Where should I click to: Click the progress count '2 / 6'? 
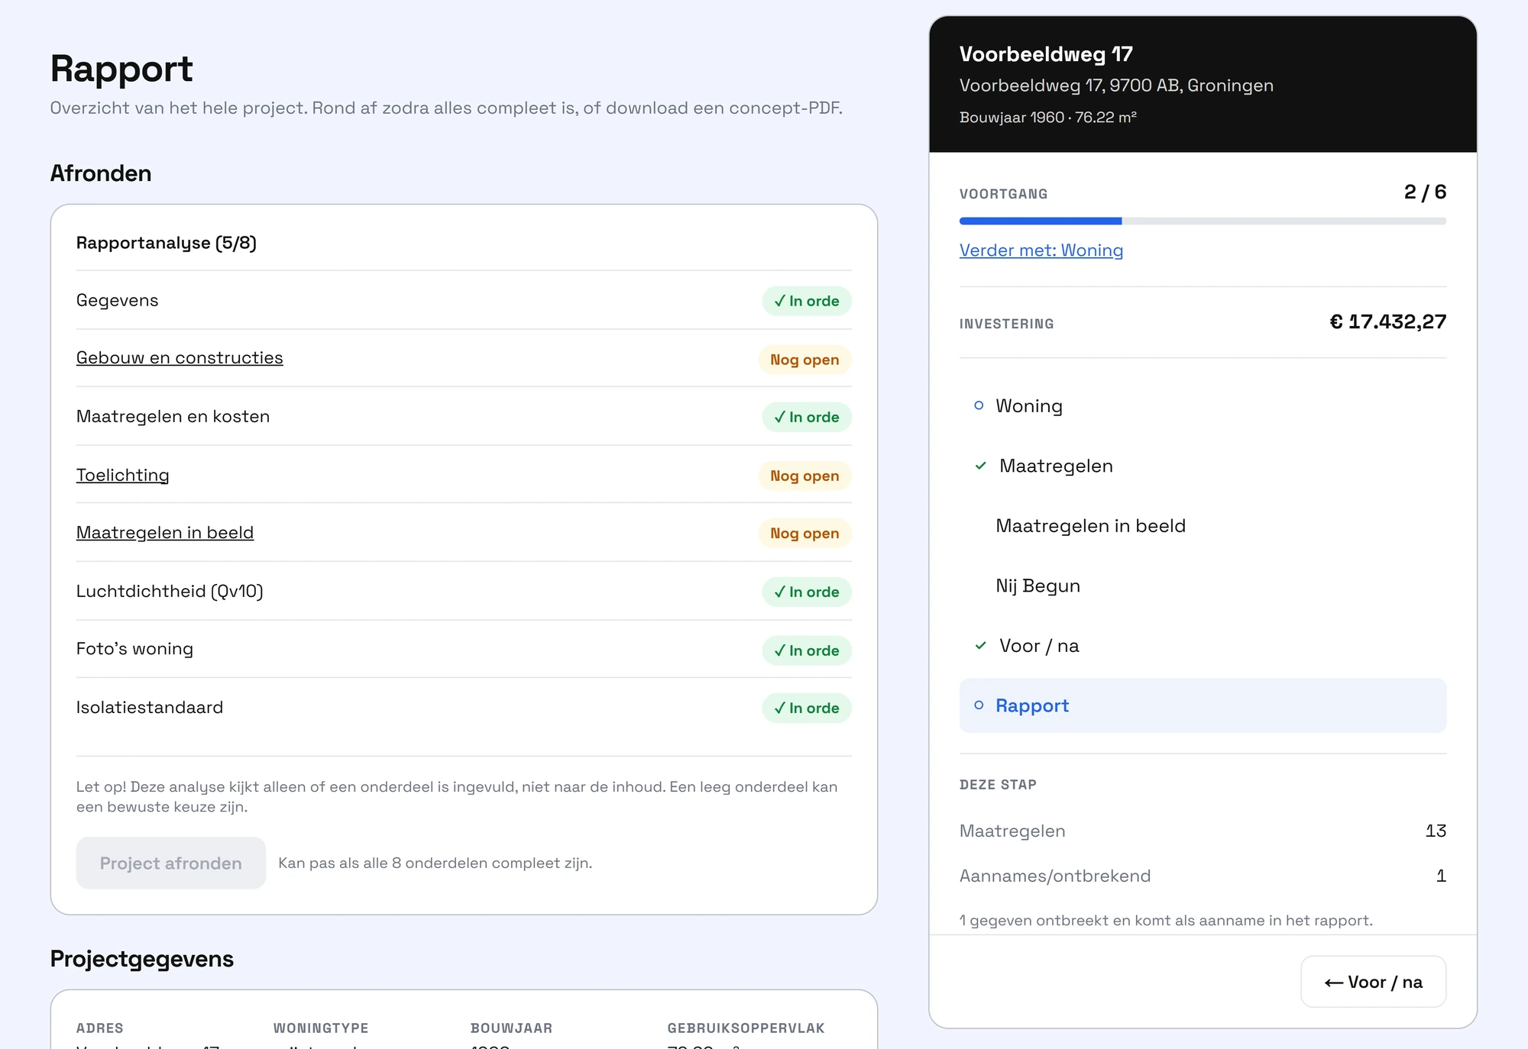pyautogui.click(x=1425, y=192)
